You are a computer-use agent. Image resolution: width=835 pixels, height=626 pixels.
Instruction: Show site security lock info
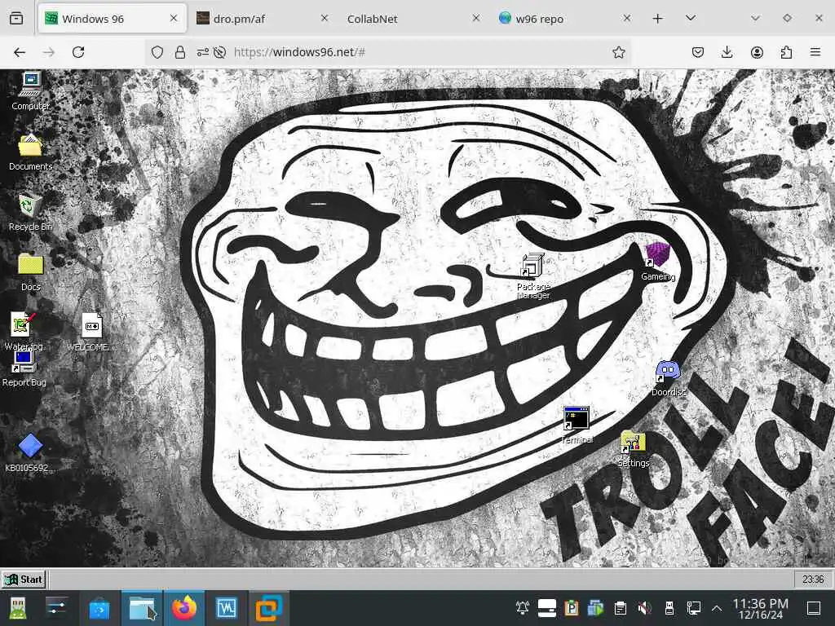click(x=180, y=52)
